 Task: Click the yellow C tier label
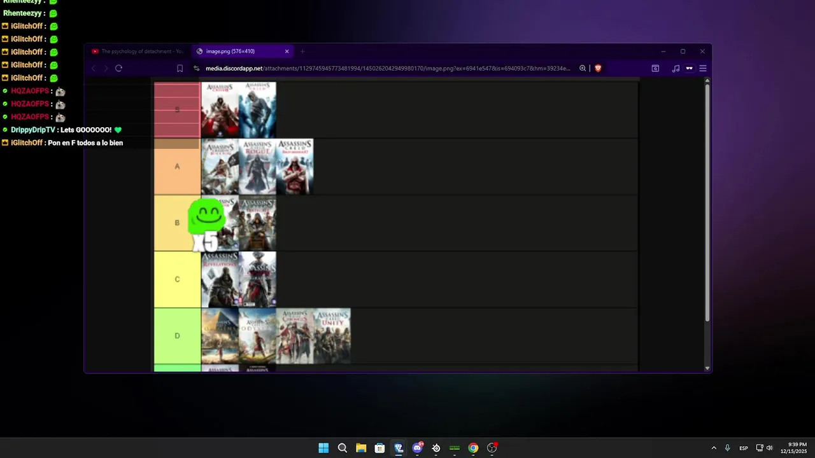point(177,280)
